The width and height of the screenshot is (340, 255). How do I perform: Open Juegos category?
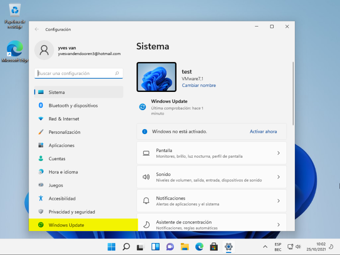click(x=79, y=185)
